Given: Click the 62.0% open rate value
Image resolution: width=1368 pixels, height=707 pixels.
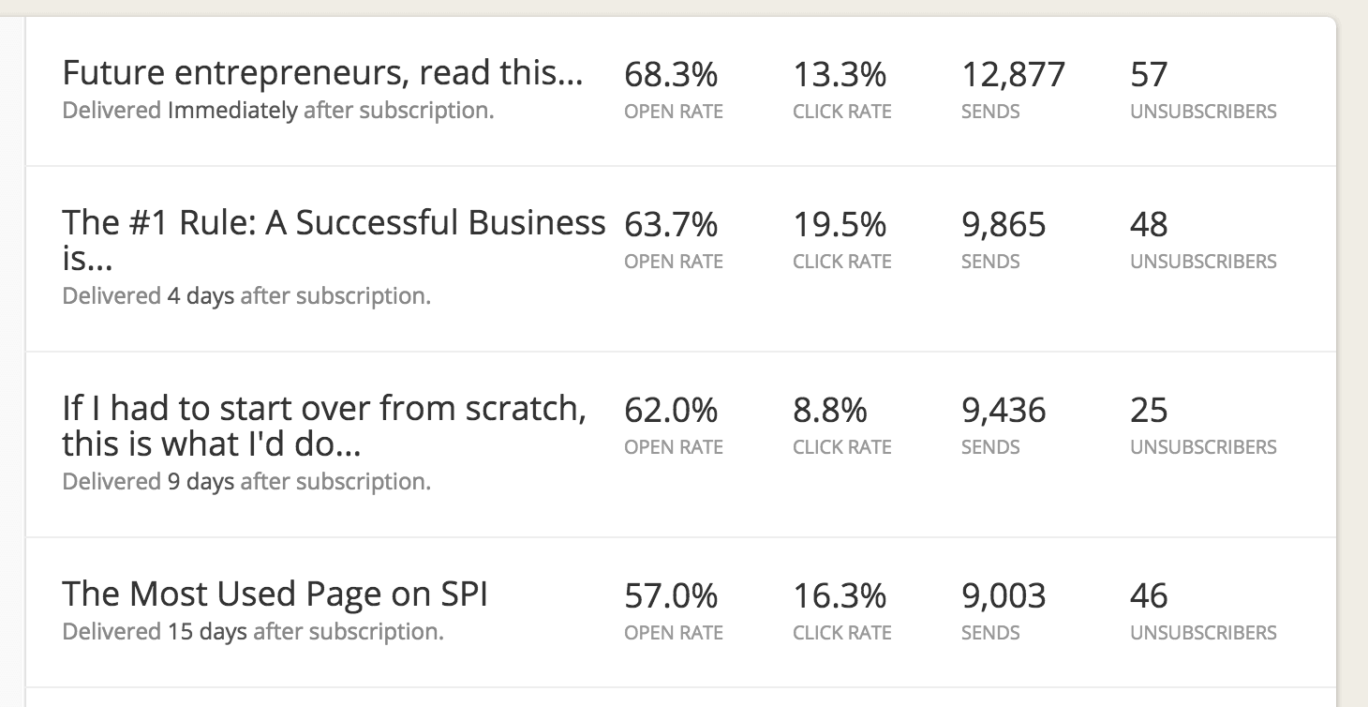Looking at the screenshot, I should [671, 410].
